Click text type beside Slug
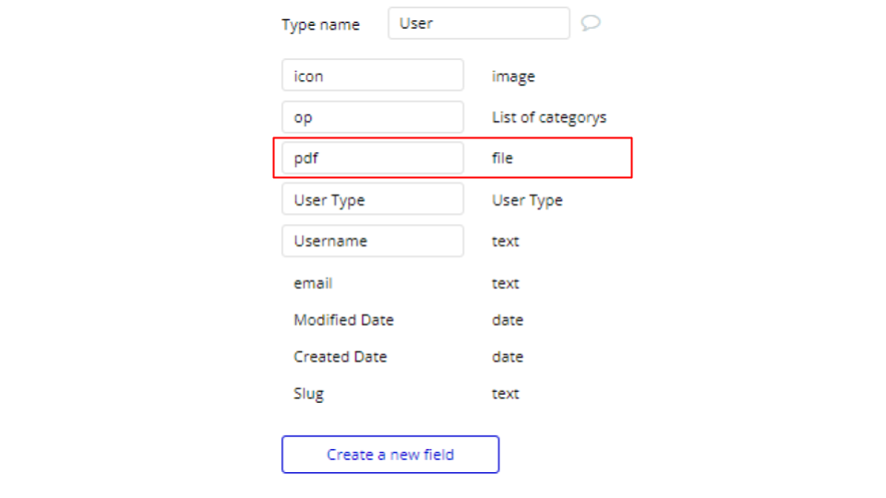Screen dimensions: 886x498 click(x=505, y=394)
